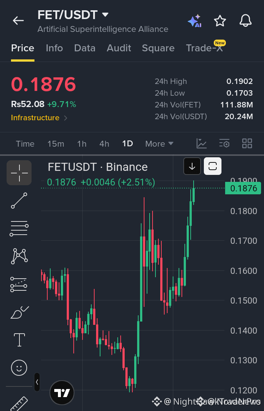
Task: Expand the FET/USDT pair dropdown
Action: click(x=105, y=15)
